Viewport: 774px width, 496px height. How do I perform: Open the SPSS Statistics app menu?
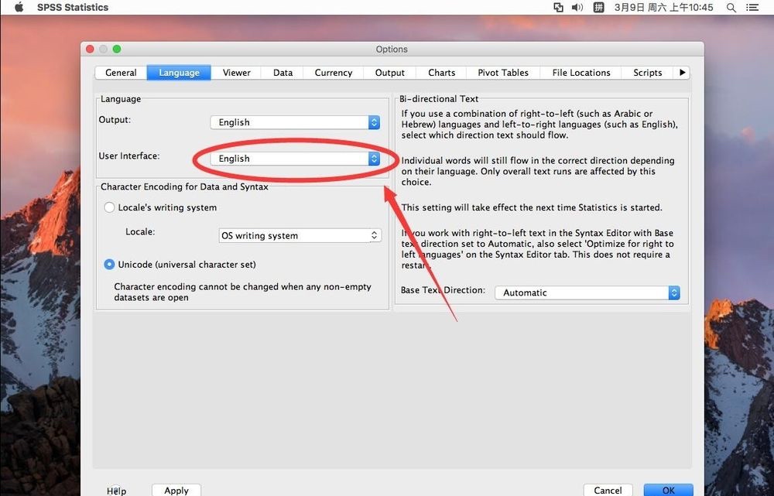[x=73, y=8]
